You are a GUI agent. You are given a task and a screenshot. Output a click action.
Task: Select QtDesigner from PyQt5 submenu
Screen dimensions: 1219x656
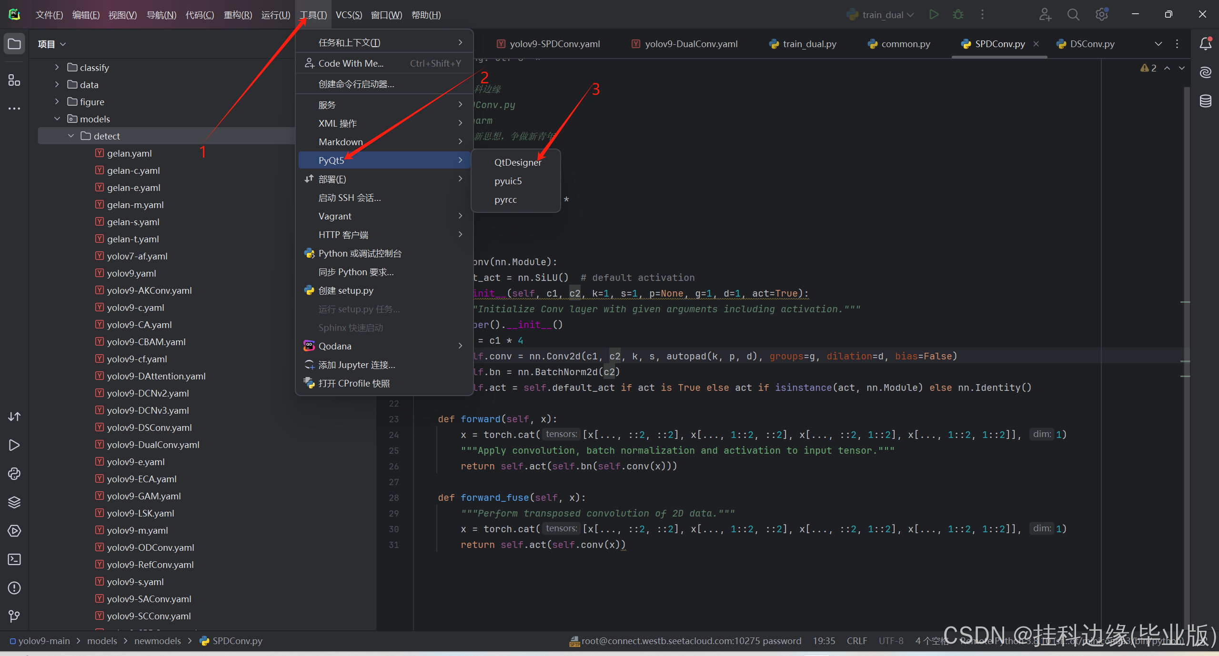coord(516,162)
